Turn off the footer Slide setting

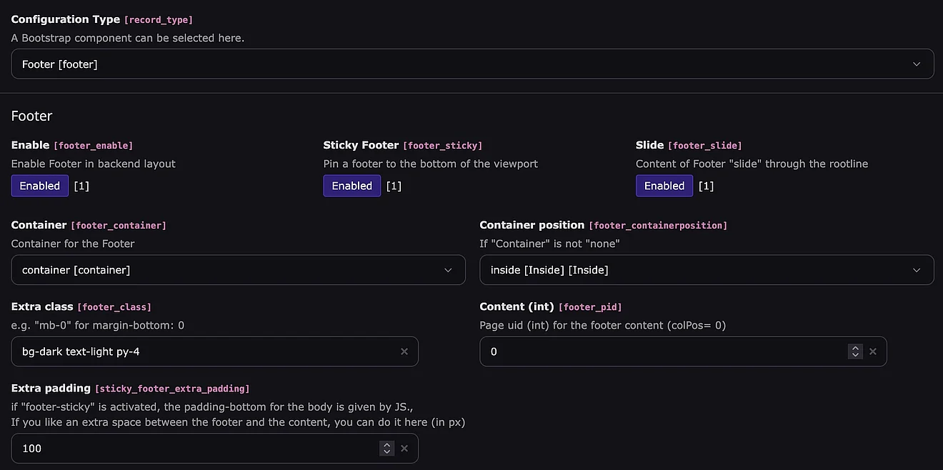[x=664, y=186]
